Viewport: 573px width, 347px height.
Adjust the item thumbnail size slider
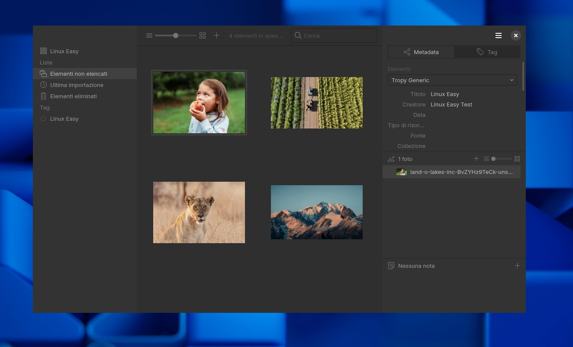(176, 35)
